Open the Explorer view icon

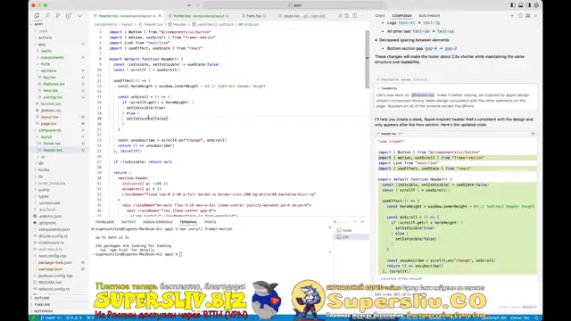tap(37, 16)
